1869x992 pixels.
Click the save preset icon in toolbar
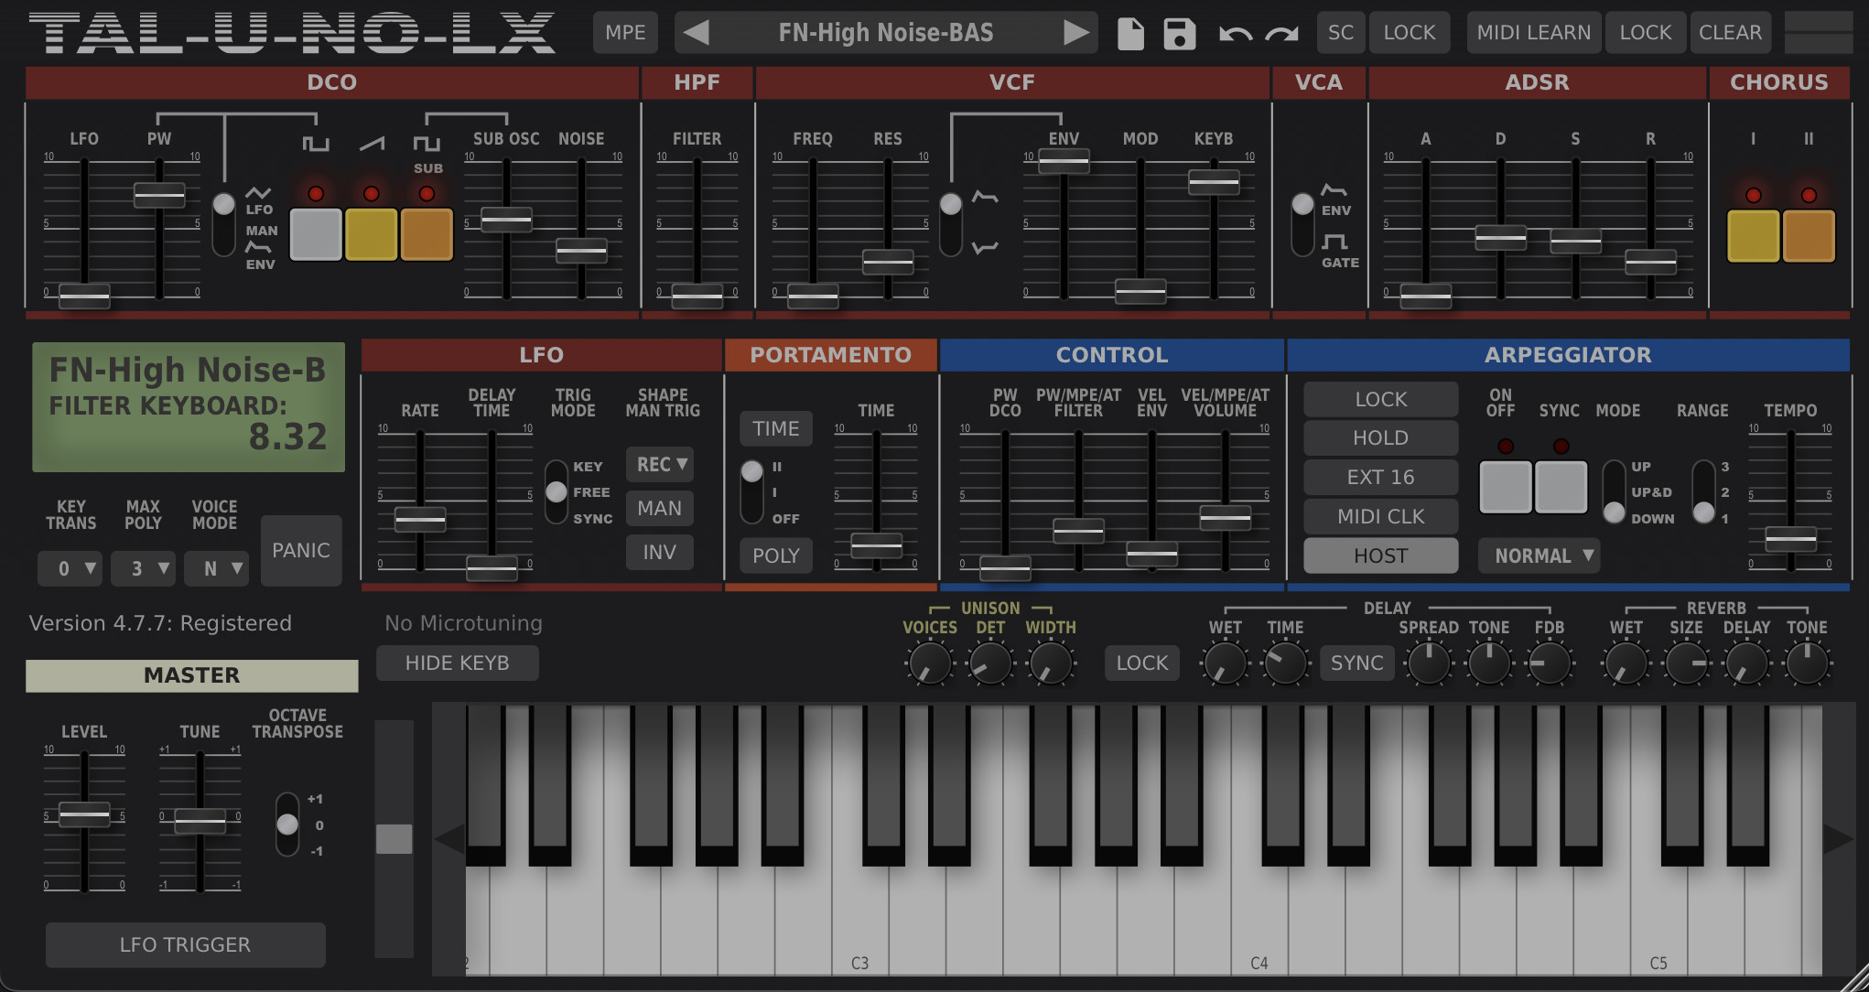pyautogui.click(x=1175, y=33)
